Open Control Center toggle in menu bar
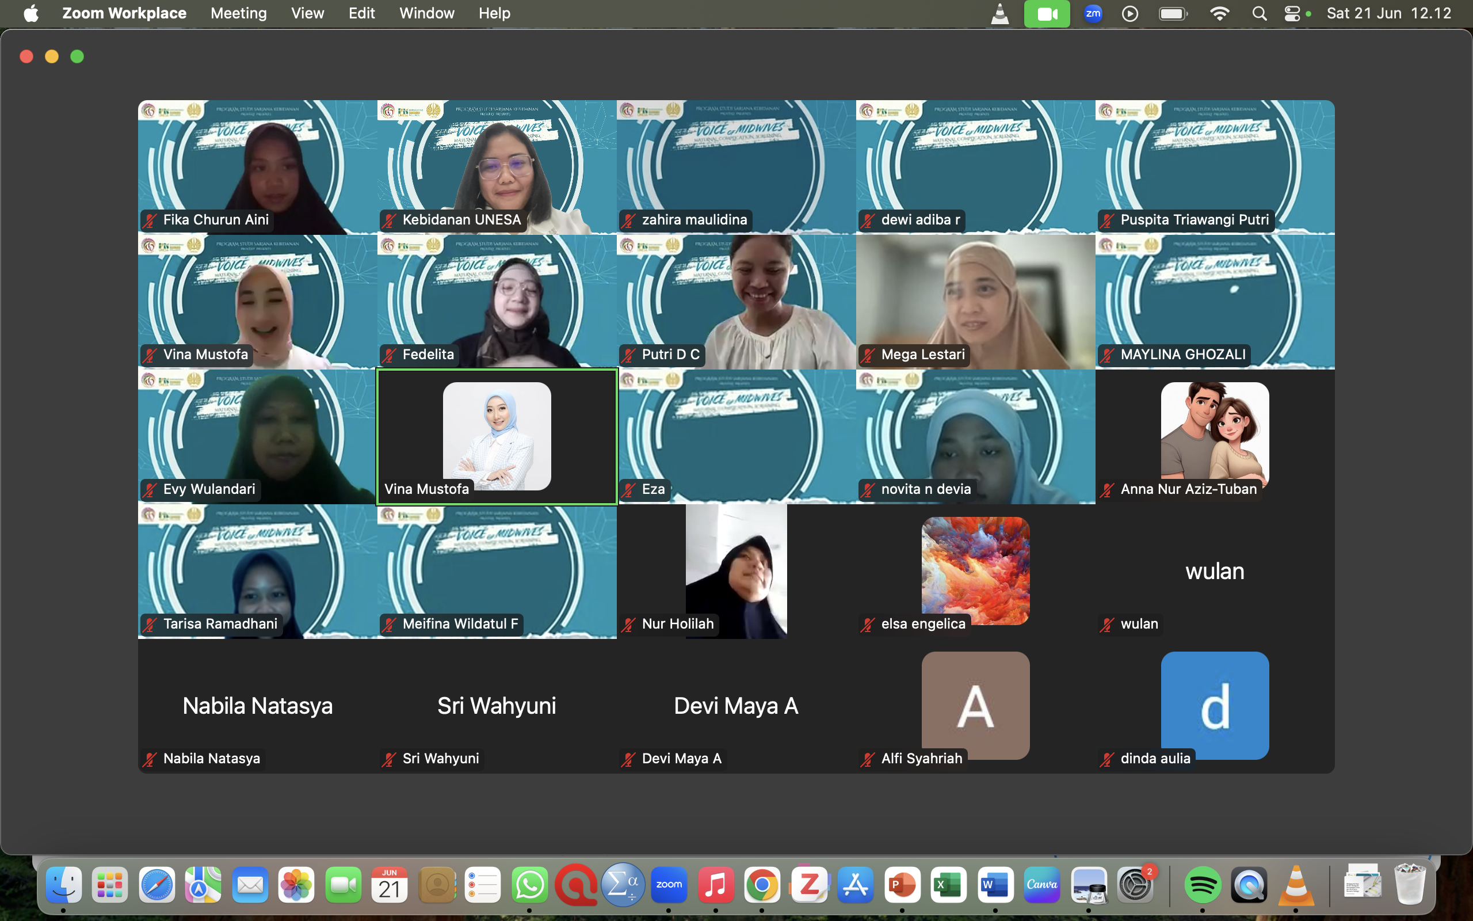Screen dimensions: 1473x921 pyautogui.click(x=1292, y=13)
